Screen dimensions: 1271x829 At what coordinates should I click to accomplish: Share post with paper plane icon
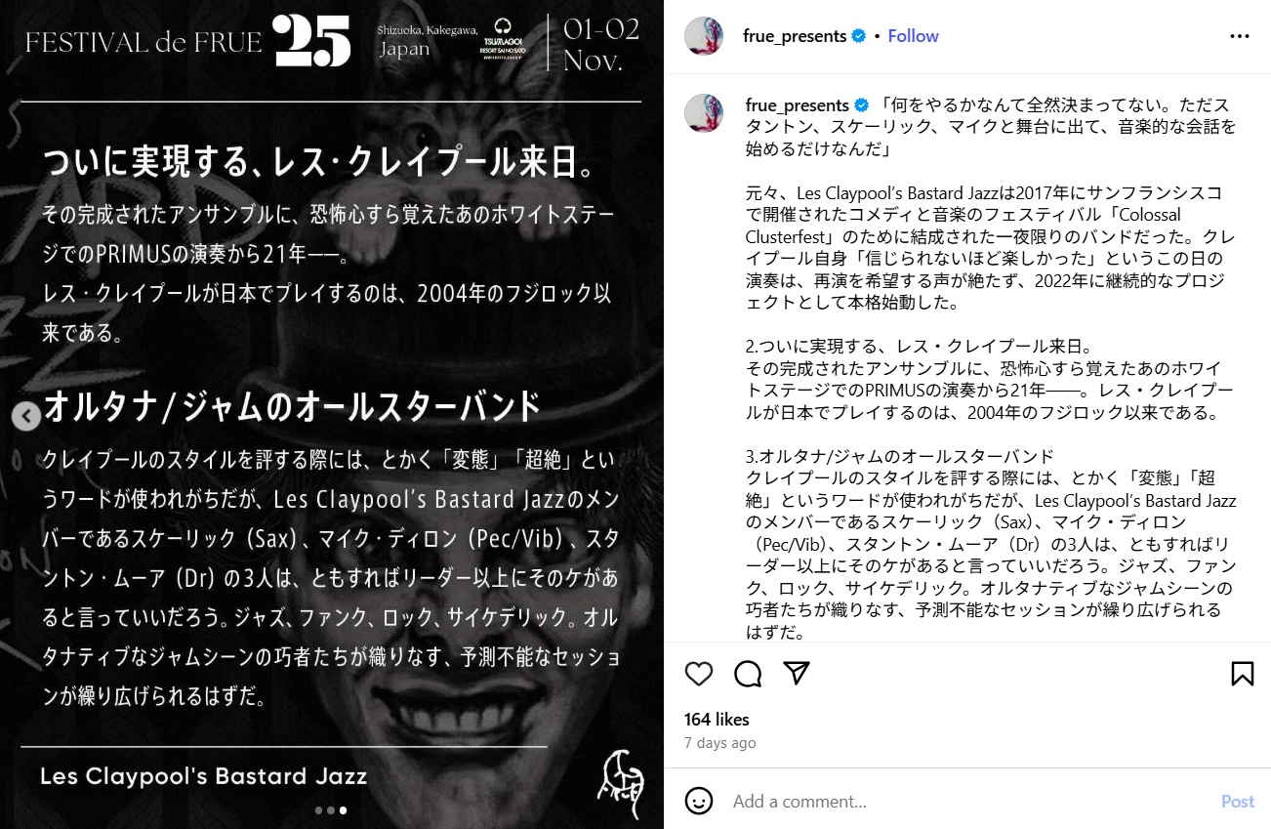tap(798, 674)
